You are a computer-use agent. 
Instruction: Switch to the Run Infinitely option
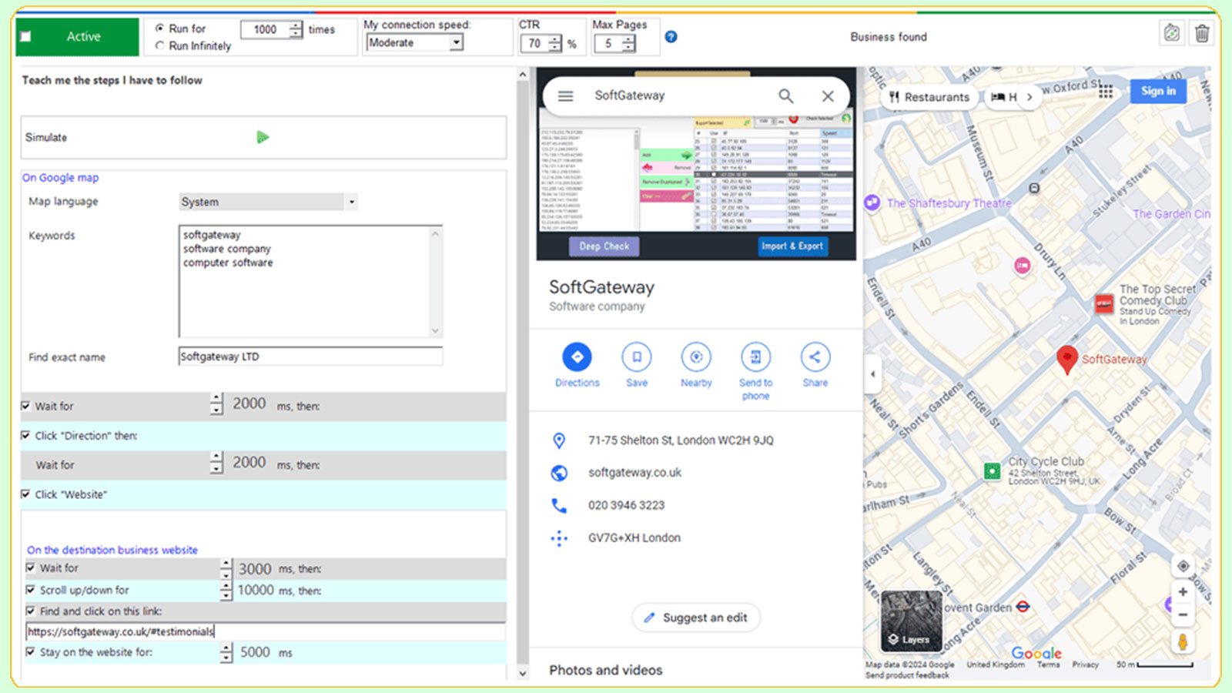[159, 45]
